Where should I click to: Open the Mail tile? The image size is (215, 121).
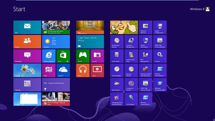[27, 27]
